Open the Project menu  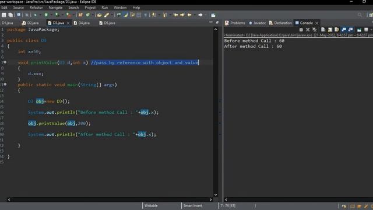click(90, 8)
